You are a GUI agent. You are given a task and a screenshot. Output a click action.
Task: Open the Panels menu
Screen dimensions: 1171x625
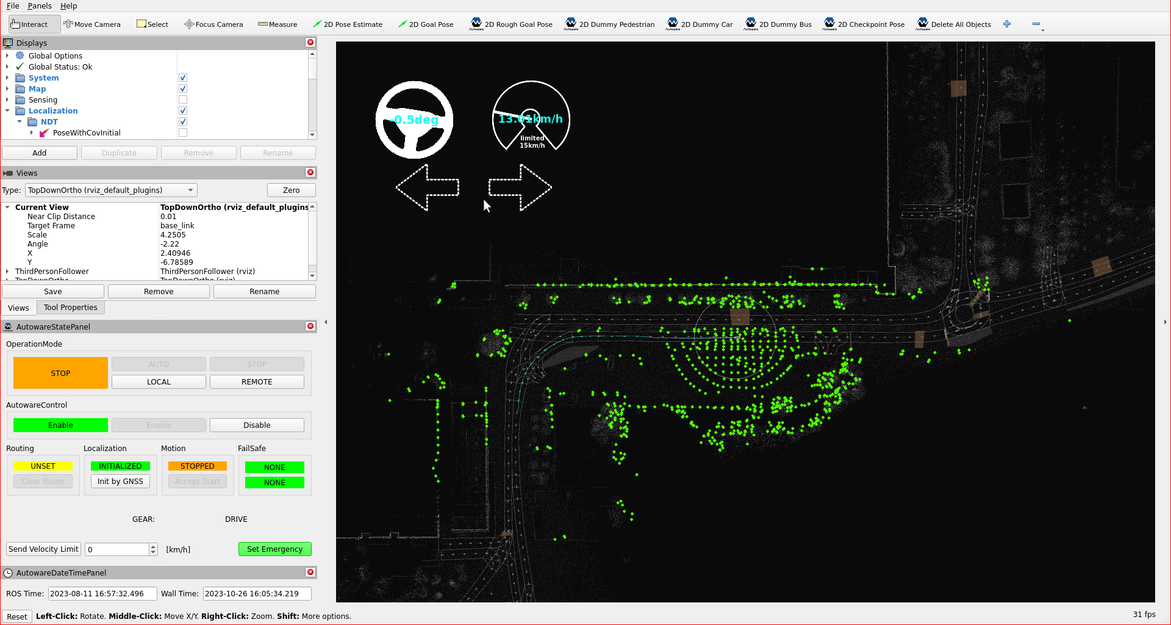40,6
